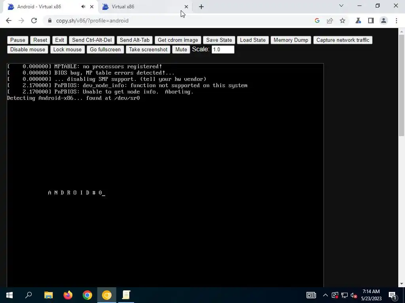Screen dimensions: 405x303
Task: Send Ctrl-Alt-Del to the emulator
Action: tap(92, 40)
